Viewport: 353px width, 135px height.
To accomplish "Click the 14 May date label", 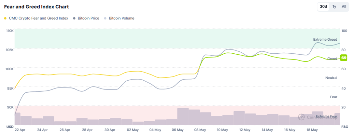I will pos(267,130).
